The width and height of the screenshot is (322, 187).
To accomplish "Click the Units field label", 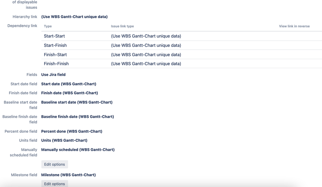I will (x=28, y=140).
